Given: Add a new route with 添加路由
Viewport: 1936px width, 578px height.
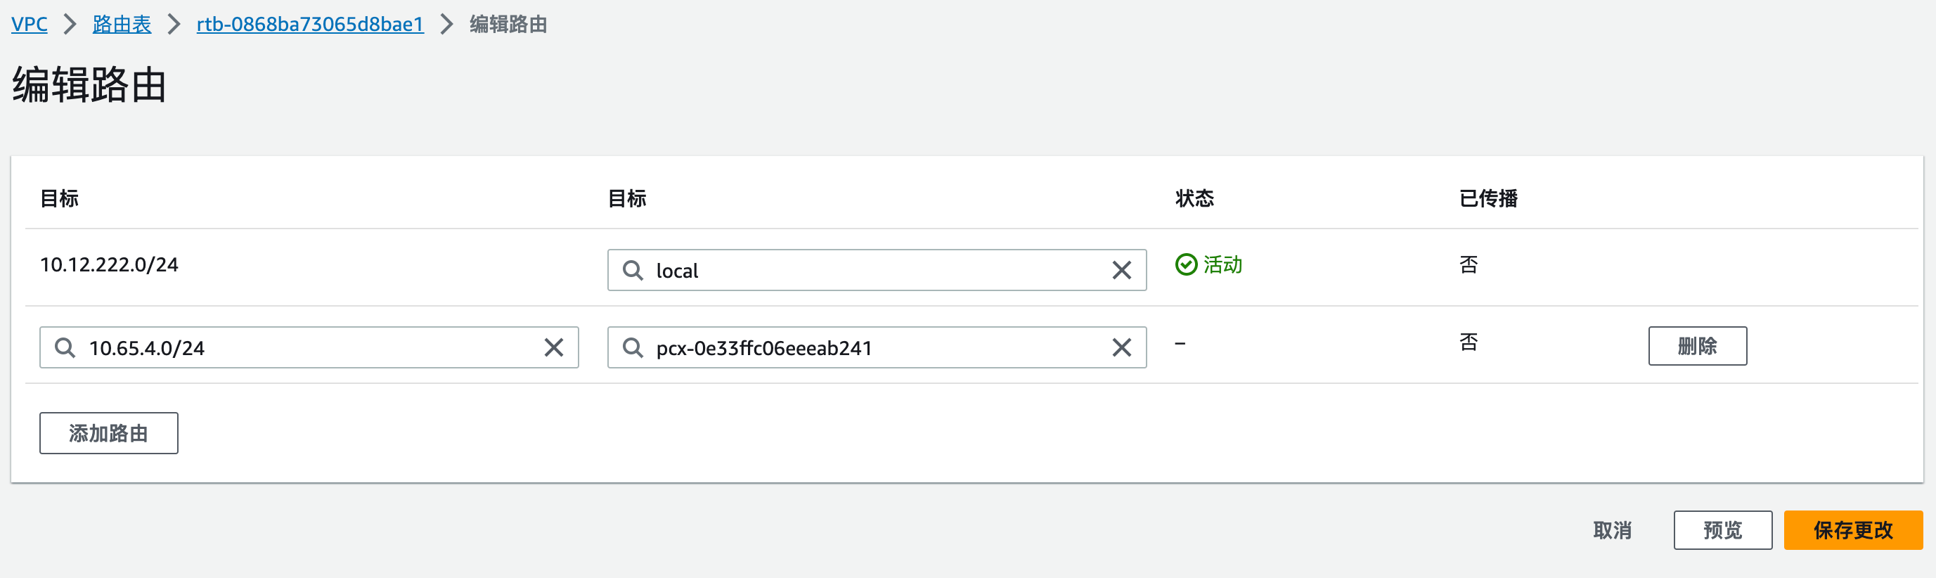Looking at the screenshot, I should 108,433.
